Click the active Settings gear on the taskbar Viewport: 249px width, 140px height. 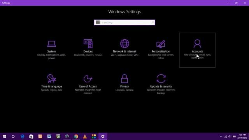pos(103,136)
